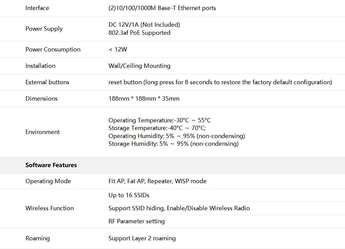Click the < 12W value

tap(118, 49)
